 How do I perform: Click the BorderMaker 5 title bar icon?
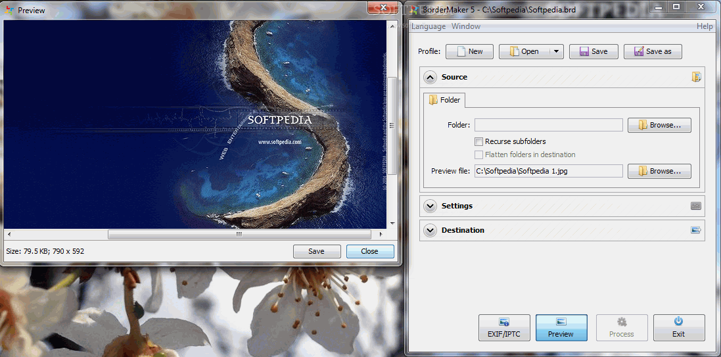414,10
